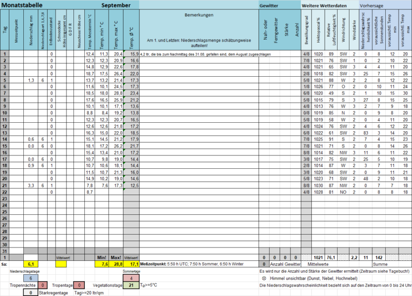Viewport: 412px width, 296px height.
Task: Click the Tropentage red value cell
Action: (x=79, y=285)
